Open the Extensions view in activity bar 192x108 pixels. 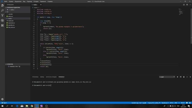point(2,25)
